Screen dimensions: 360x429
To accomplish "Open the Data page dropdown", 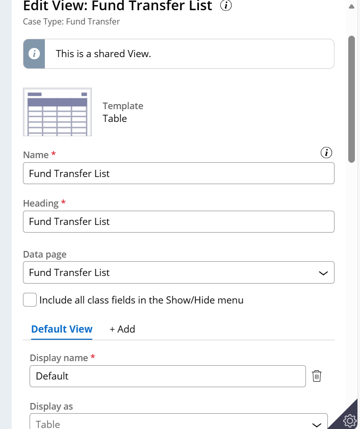I will click(178, 272).
